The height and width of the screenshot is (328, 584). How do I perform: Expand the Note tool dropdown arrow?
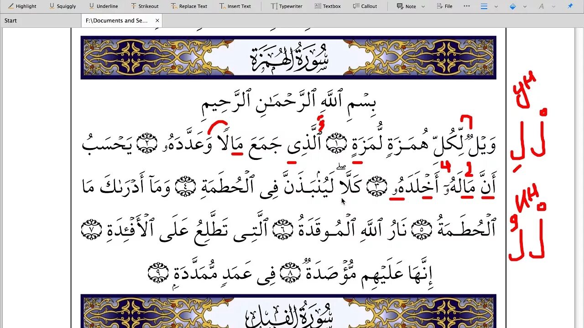[x=423, y=6]
